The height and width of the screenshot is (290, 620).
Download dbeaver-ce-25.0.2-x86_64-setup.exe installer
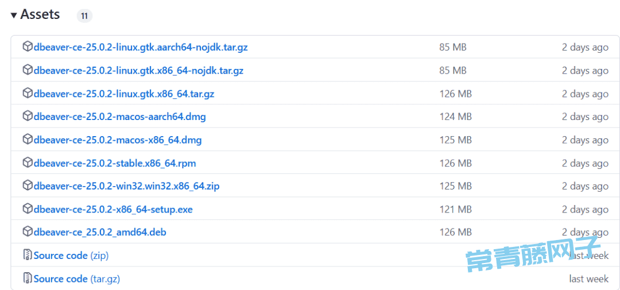[x=113, y=209]
